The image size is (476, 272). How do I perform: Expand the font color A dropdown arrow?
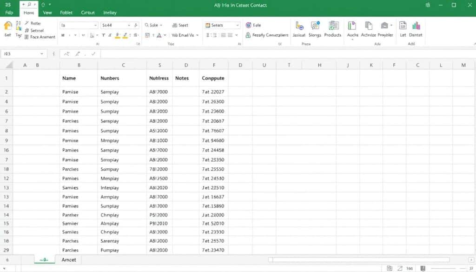(165, 35)
